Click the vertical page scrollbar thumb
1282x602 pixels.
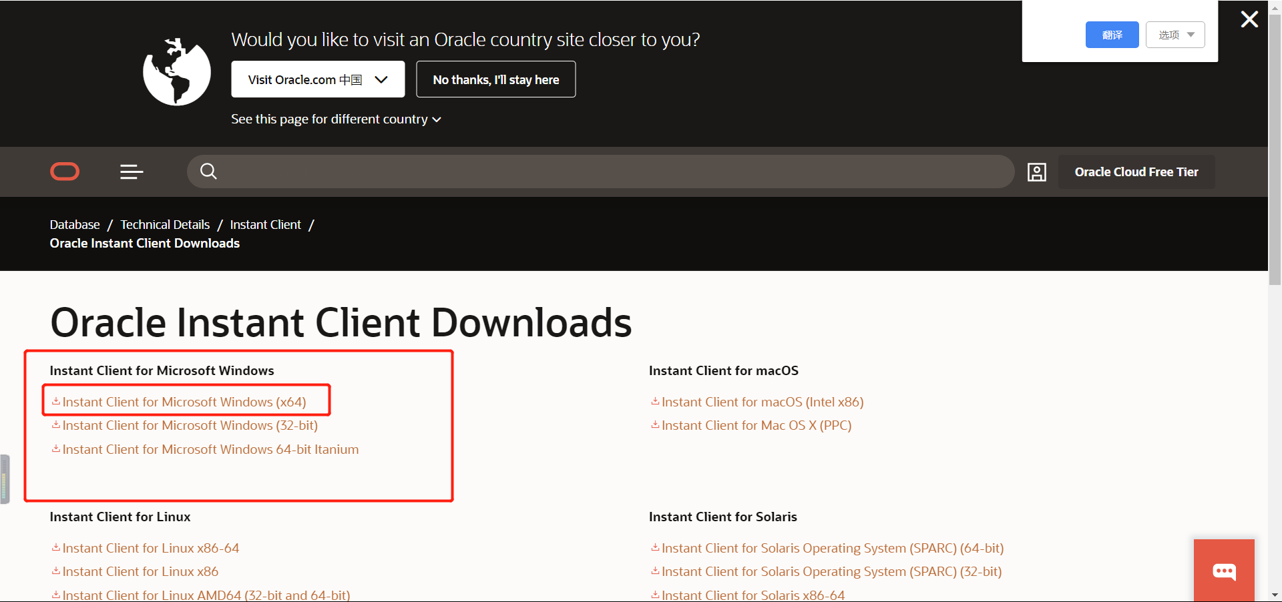click(x=1275, y=150)
